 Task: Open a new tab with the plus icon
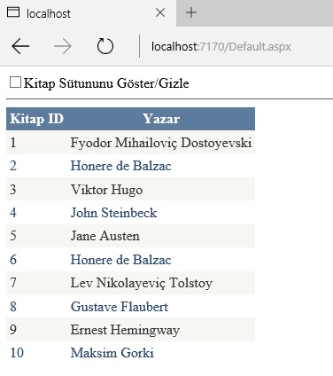[191, 12]
